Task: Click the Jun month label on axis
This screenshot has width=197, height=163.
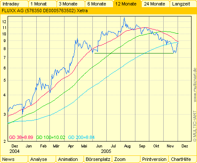Action: click(99, 146)
